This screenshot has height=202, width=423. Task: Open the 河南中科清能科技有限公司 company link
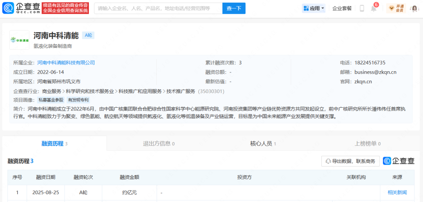(x=66, y=63)
